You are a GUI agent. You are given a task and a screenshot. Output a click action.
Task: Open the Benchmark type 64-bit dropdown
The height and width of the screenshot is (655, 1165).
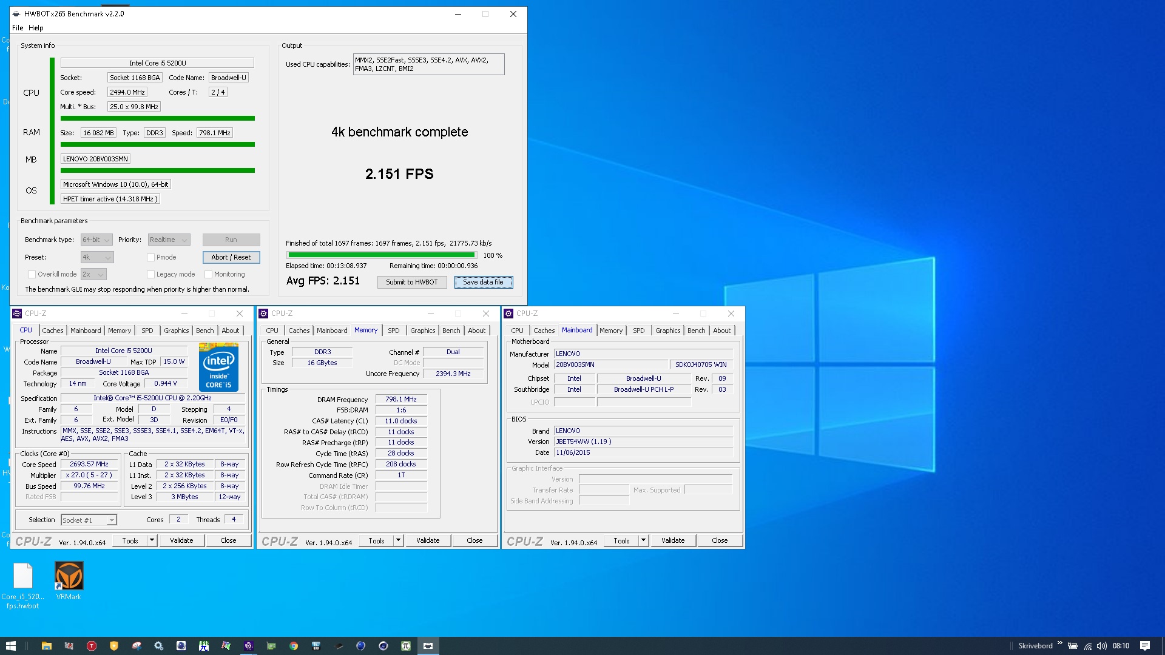pyautogui.click(x=96, y=240)
